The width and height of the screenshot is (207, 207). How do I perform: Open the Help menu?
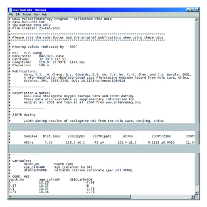[x=44, y=14]
